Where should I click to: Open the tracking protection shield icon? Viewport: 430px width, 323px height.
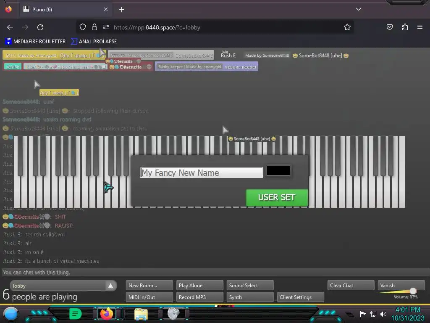pyautogui.click(x=83, y=27)
